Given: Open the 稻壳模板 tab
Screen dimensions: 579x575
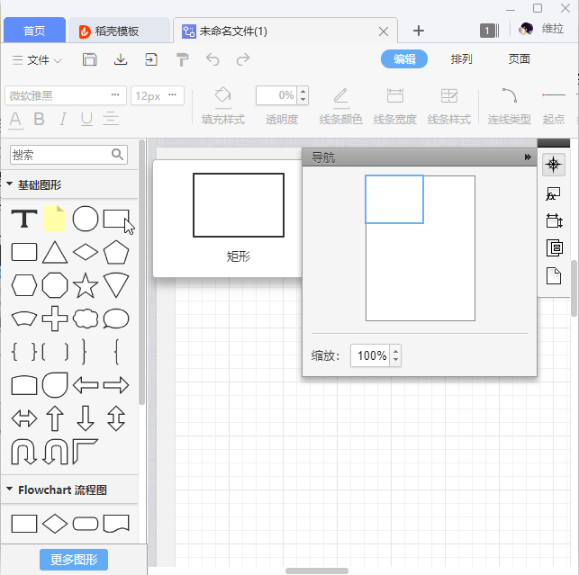Looking at the screenshot, I should [117, 31].
